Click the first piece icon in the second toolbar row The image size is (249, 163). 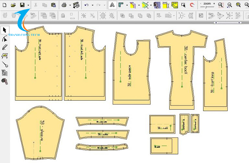coord(5,16)
